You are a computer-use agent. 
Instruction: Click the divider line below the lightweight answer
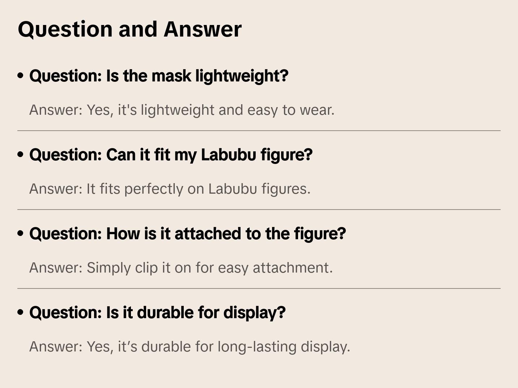259,131
